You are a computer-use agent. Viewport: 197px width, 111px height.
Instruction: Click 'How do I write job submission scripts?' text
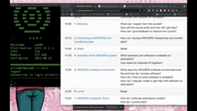(x=143, y=98)
